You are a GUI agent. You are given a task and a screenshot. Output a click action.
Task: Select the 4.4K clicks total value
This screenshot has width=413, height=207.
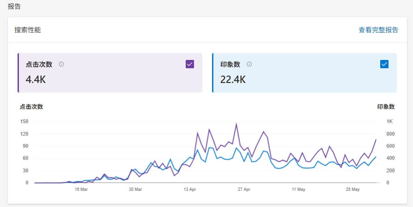36,79
